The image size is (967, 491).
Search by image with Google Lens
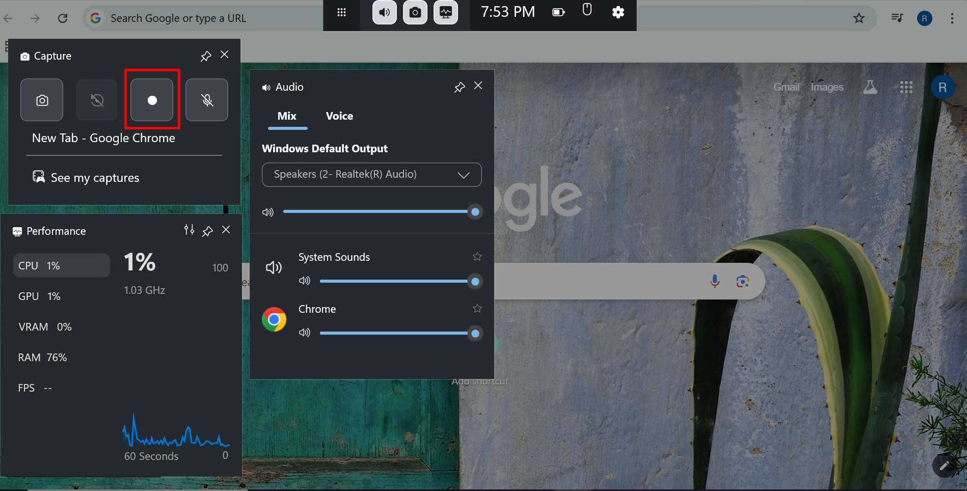742,281
